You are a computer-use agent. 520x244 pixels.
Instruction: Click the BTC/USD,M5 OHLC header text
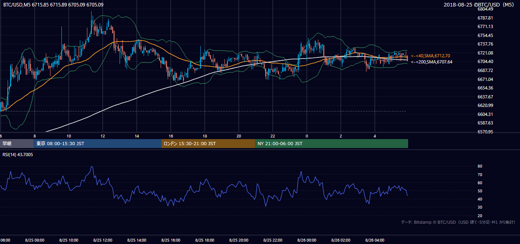pos(53,4)
